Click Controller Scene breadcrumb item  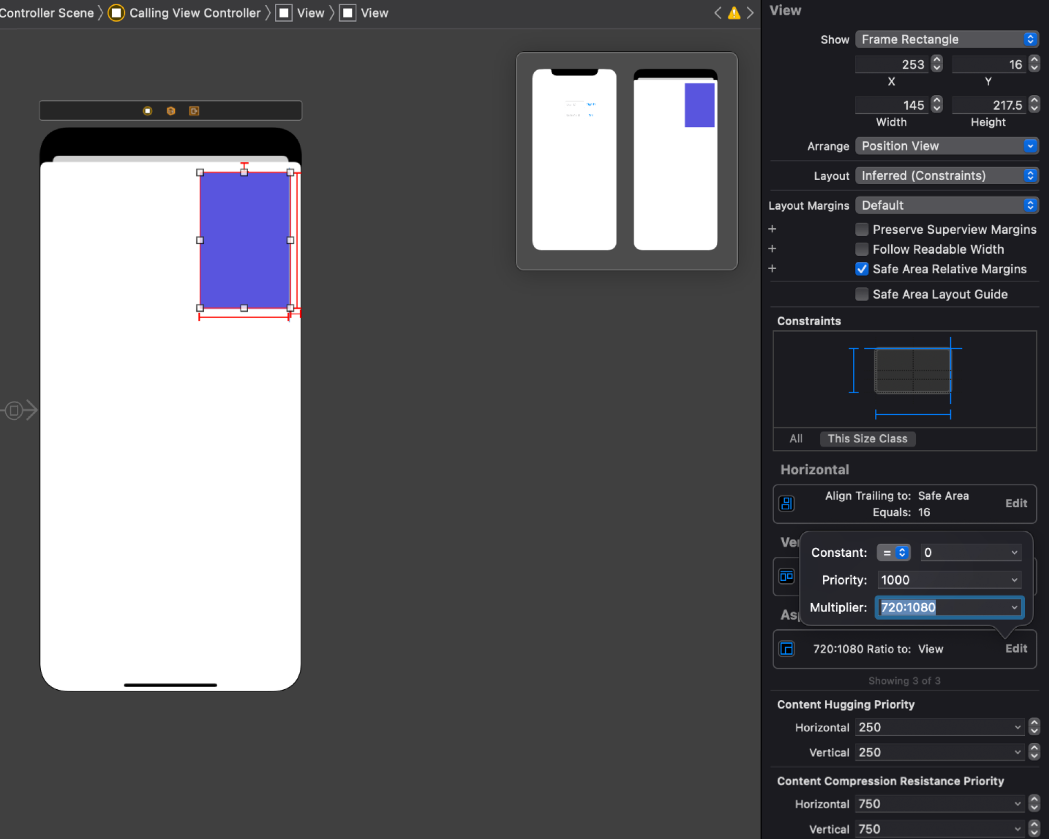point(47,13)
